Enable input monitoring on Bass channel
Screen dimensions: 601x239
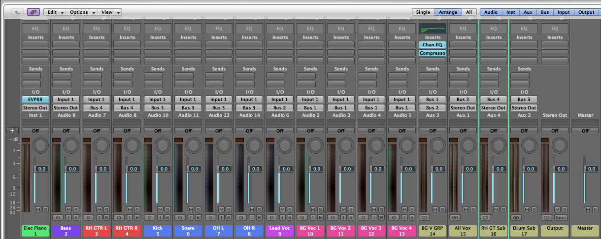point(69,217)
